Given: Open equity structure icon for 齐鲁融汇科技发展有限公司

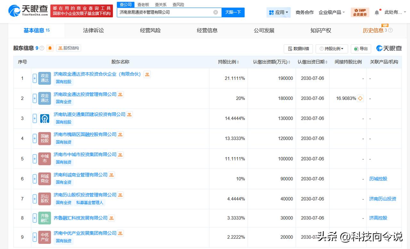Looking at the screenshot, I should click(x=111, y=218).
